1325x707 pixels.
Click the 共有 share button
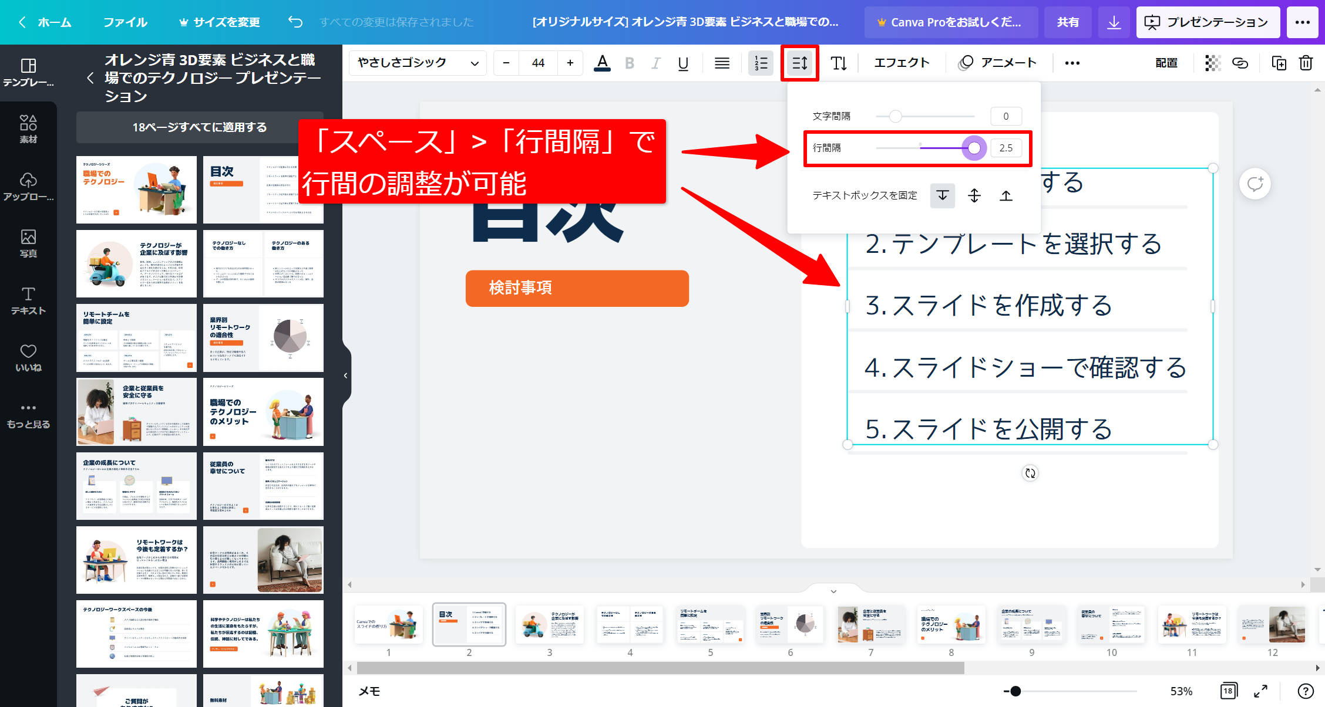click(x=1068, y=22)
